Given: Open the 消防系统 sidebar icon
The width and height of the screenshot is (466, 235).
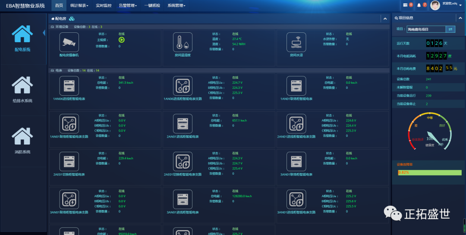Looking at the screenshot, I should coord(22,136).
